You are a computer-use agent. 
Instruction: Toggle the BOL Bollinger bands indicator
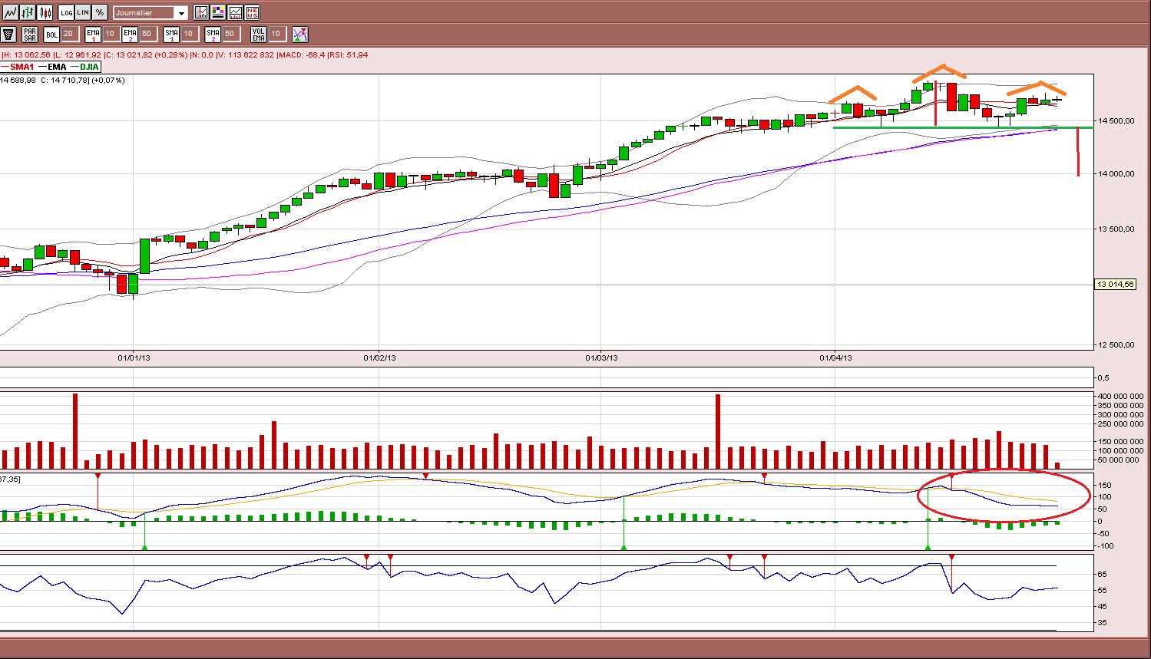point(51,34)
